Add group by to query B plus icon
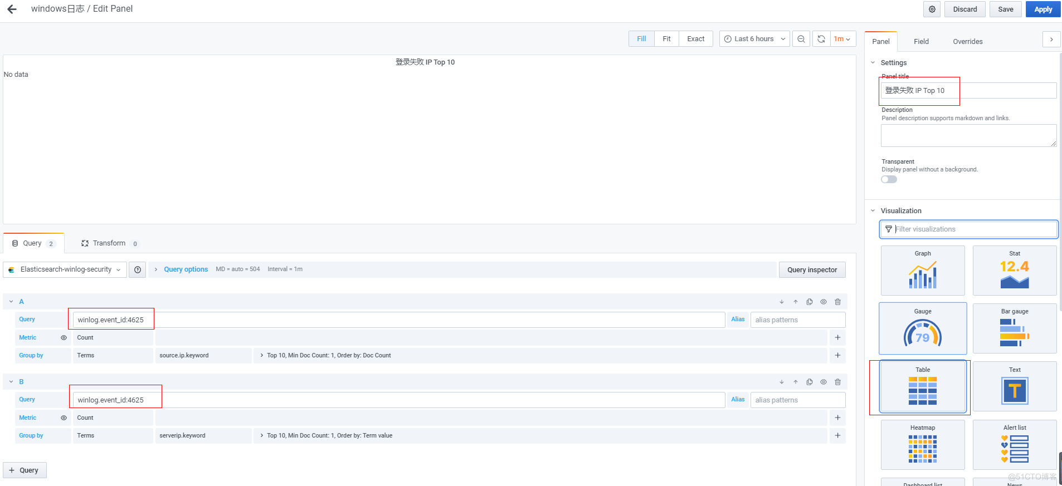1062x486 pixels. click(837, 435)
